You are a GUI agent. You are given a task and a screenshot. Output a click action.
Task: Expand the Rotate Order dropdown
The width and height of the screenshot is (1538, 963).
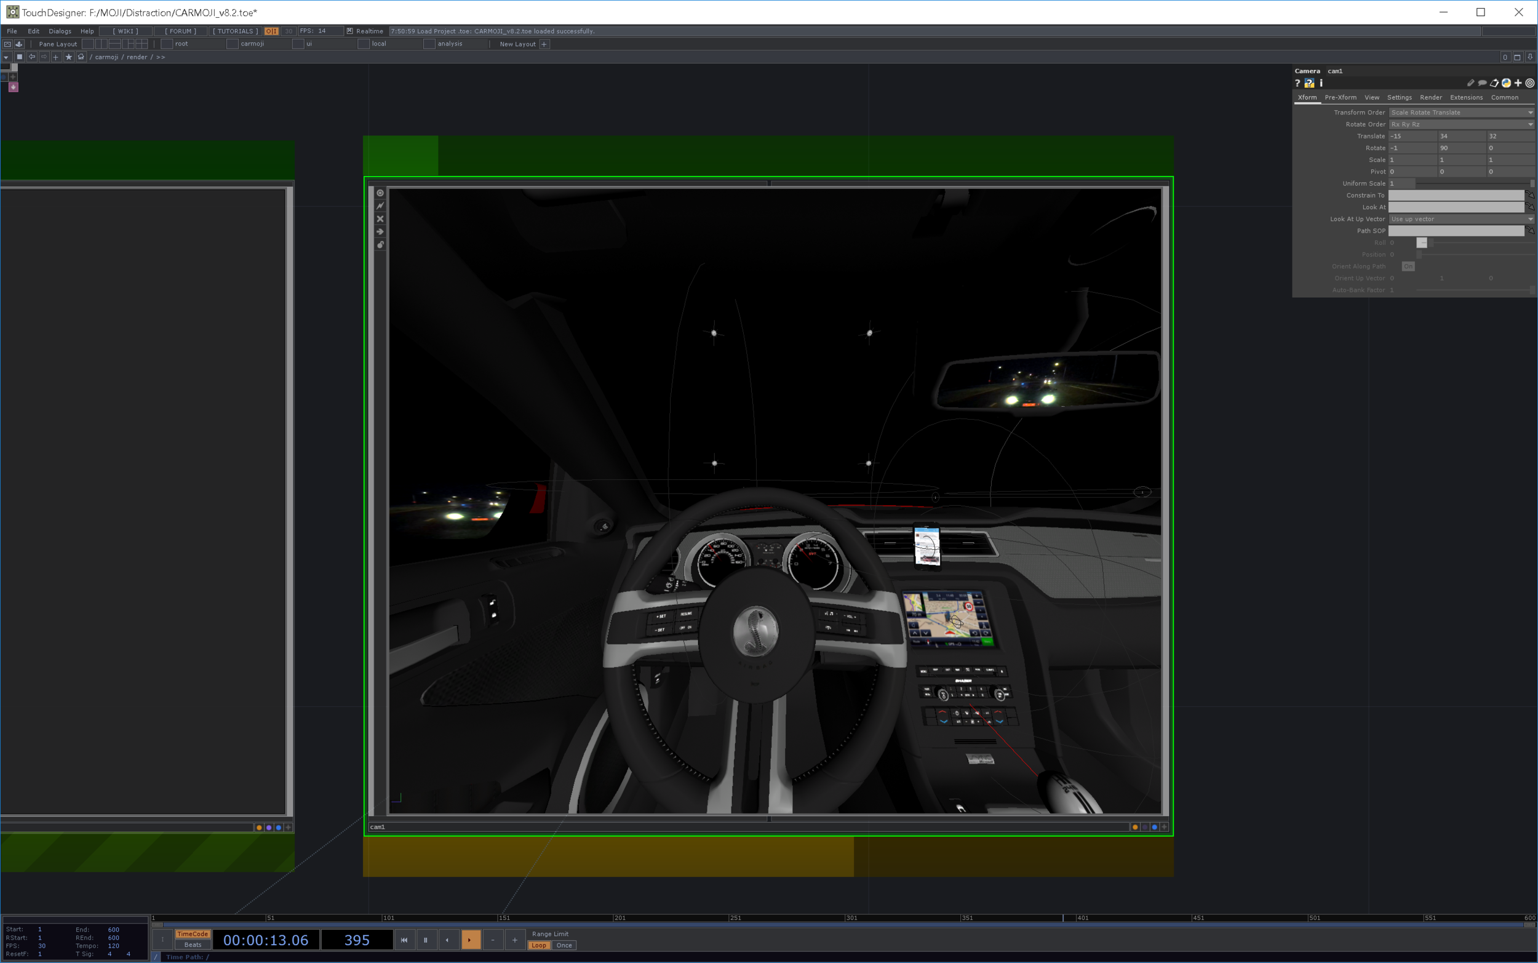point(1461,125)
